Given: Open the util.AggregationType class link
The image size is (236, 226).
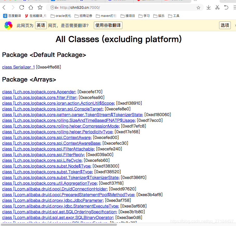Looking at the screenshot, I should pyautogui.click(x=50, y=183).
